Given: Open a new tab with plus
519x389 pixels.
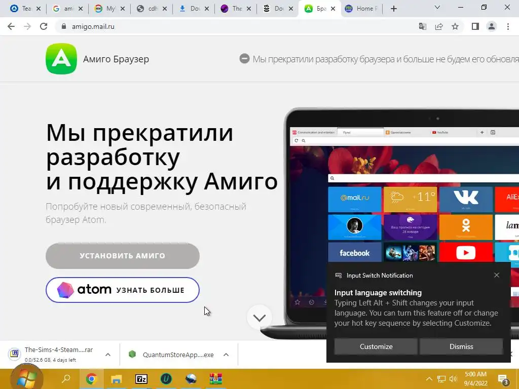Looking at the screenshot, I should tap(393, 9).
